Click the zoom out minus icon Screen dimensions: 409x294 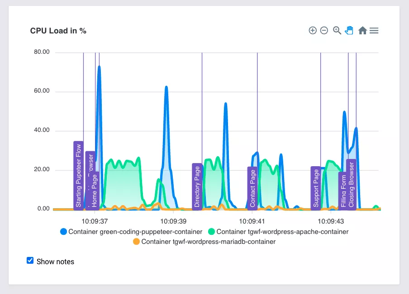pyautogui.click(x=324, y=30)
